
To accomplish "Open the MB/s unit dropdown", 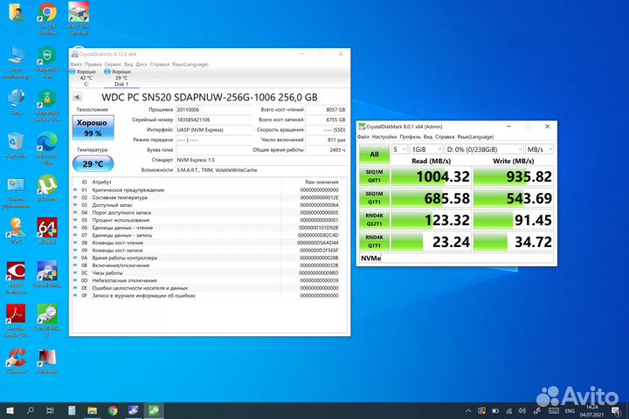I will tap(540, 149).
